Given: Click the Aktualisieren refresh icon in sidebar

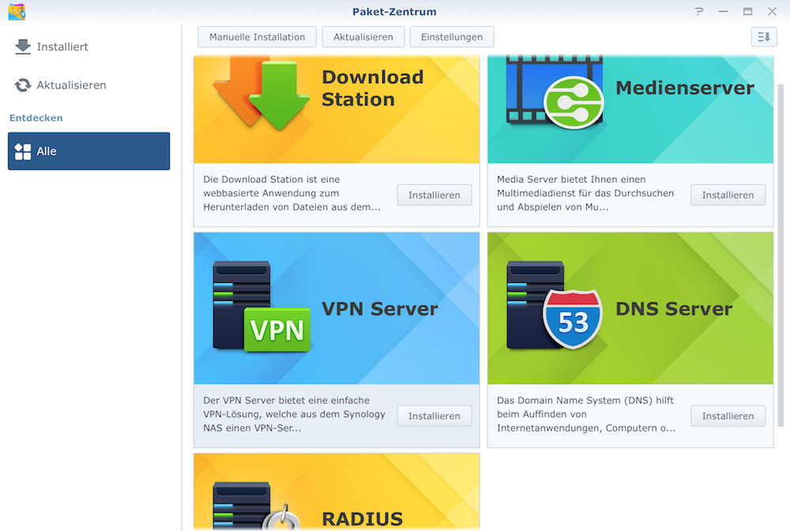Looking at the screenshot, I should [23, 85].
